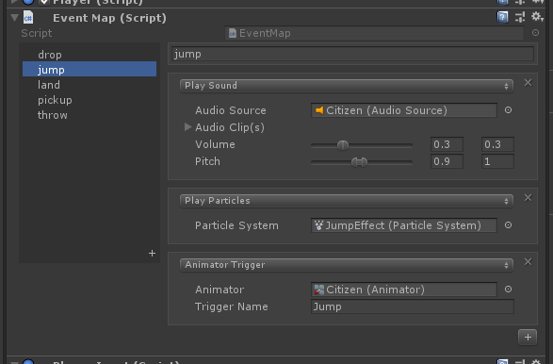Edit Volume minimum value 0.3
This screenshot has width=553, height=364.
(447, 144)
